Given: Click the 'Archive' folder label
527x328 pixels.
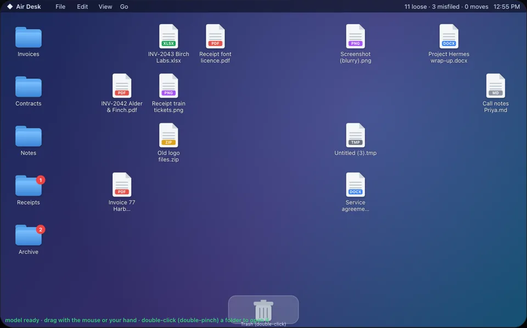Looking at the screenshot, I should point(28,252).
